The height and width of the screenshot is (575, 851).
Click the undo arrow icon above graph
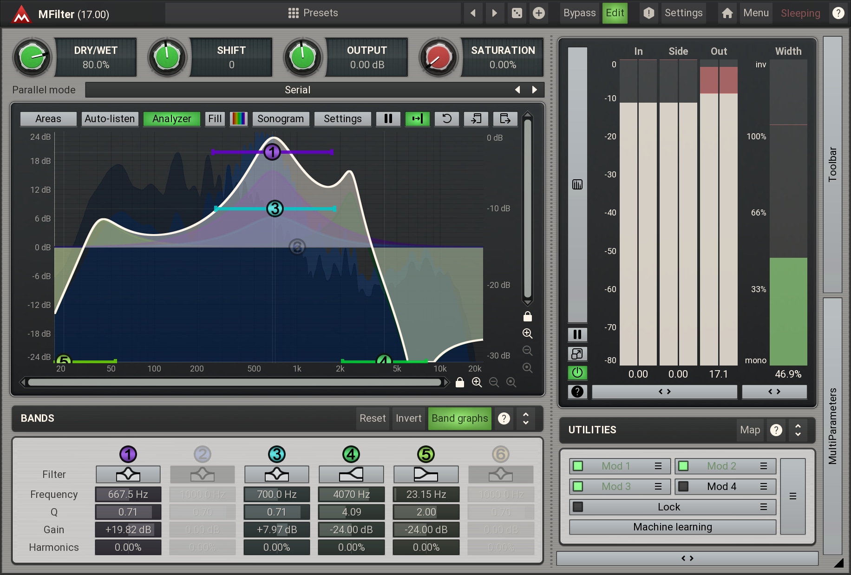[x=446, y=119]
